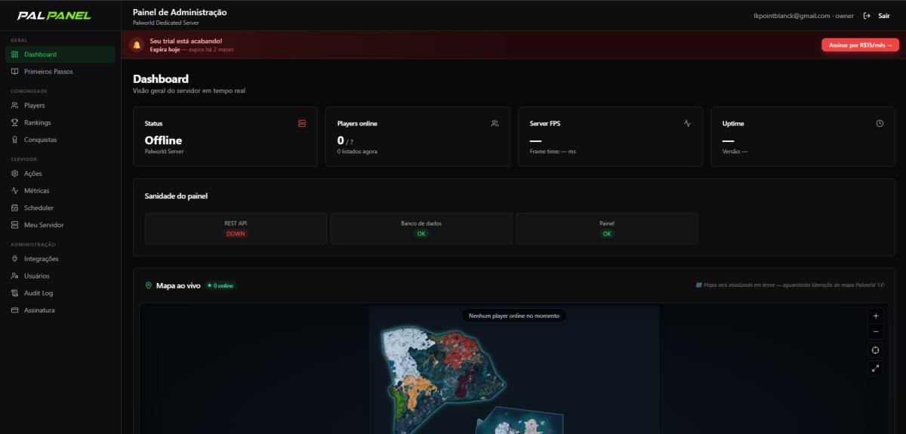Click the Conquistas medal icon
906x434 pixels.
tap(15, 140)
